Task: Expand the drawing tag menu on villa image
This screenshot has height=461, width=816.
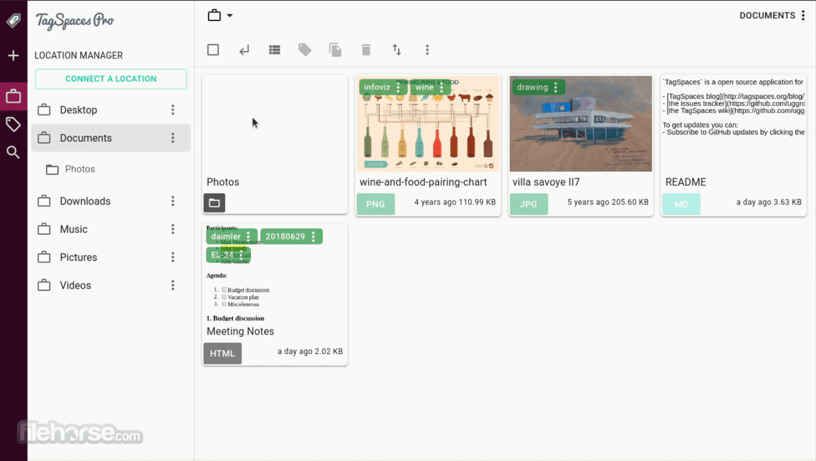Action: (x=555, y=87)
